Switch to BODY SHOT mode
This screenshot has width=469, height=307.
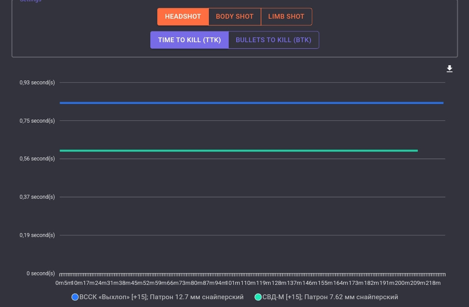pyautogui.click(x=235, y=17)
